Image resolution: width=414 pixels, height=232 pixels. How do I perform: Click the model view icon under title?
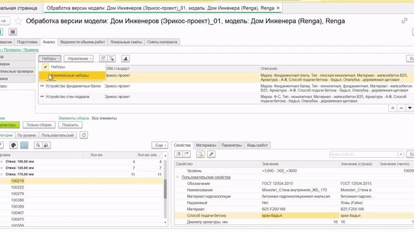[13, 32]
